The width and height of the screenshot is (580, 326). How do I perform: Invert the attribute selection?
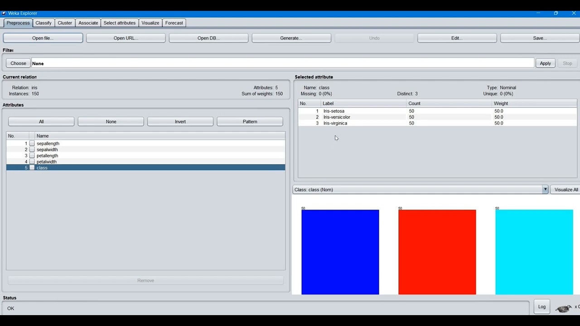180,122
